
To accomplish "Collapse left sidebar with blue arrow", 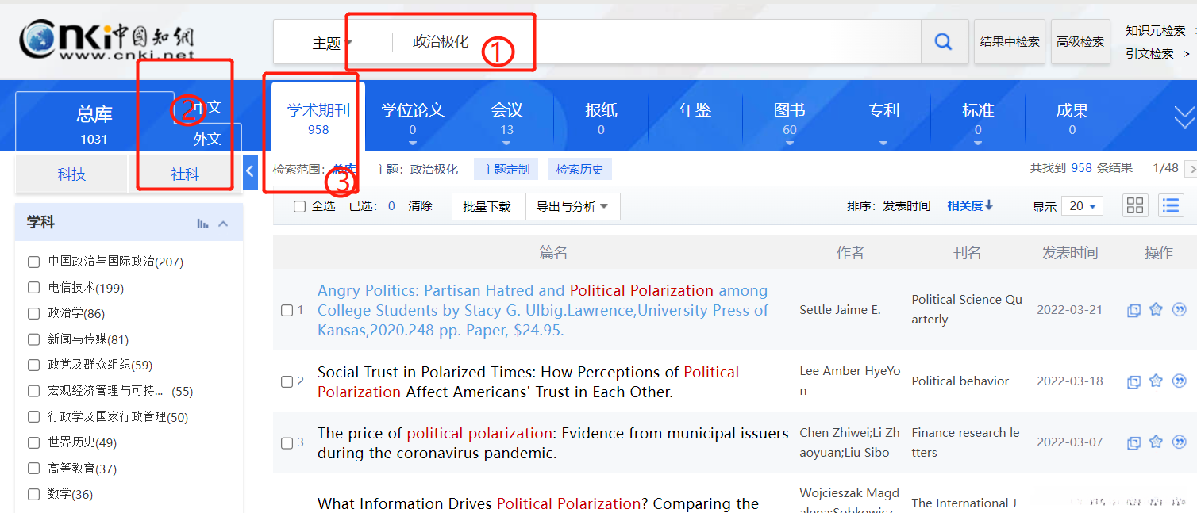I will click(250, 171).
